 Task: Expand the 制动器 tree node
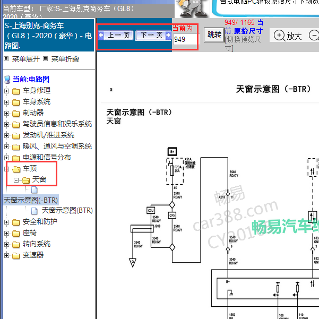(x=6, y=113)
